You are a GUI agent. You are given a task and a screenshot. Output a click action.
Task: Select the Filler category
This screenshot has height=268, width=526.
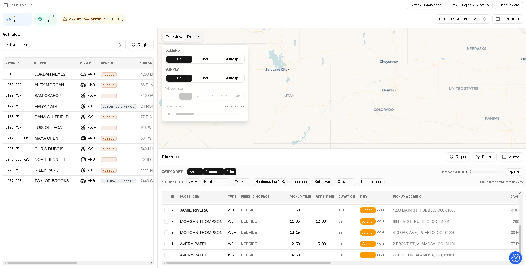[230, 172]
